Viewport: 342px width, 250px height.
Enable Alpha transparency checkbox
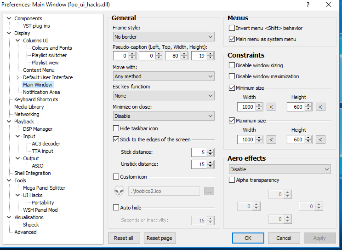pos(232,180)
